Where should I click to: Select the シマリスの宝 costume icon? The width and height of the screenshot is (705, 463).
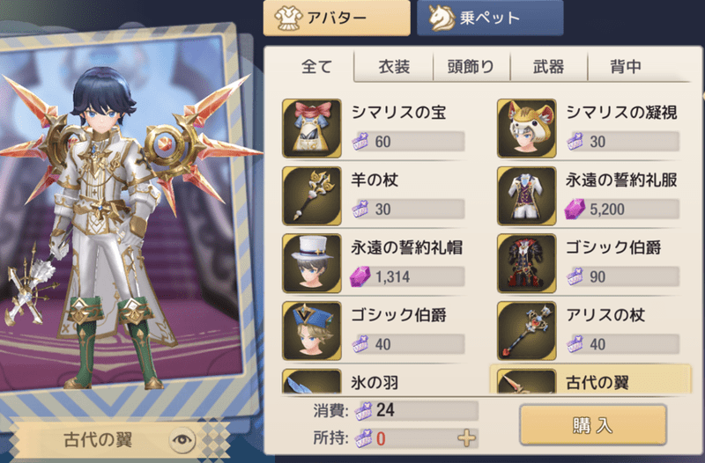(312, 129)
